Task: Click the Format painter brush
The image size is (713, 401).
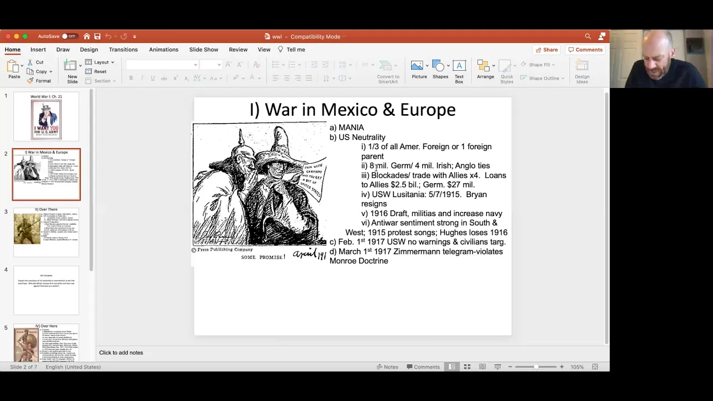Action: (x=30, y=81)
